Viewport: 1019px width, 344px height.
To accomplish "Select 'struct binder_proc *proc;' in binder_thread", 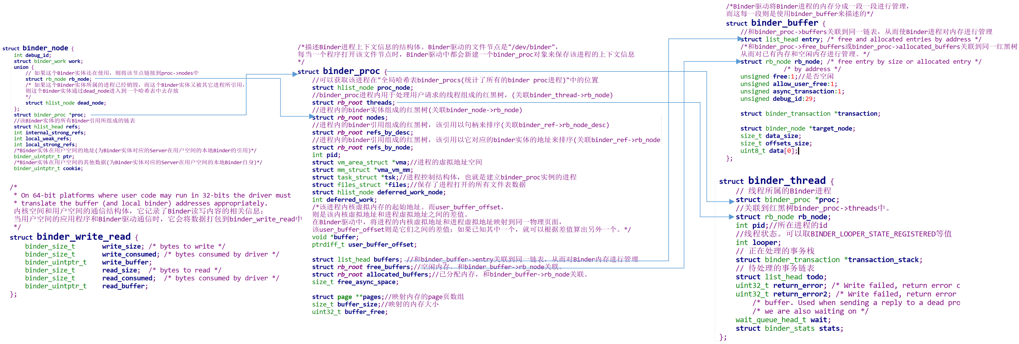I will pos(787,200).
